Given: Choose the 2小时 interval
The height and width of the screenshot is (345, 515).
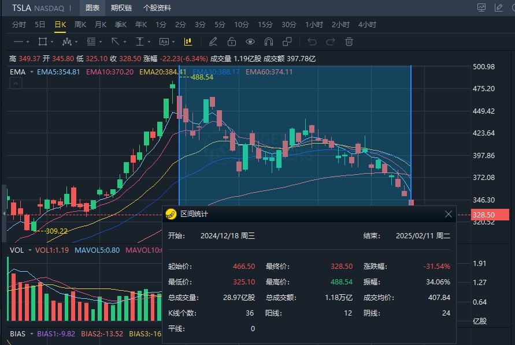Looking at the screenshot, I should tap(340, 25).
